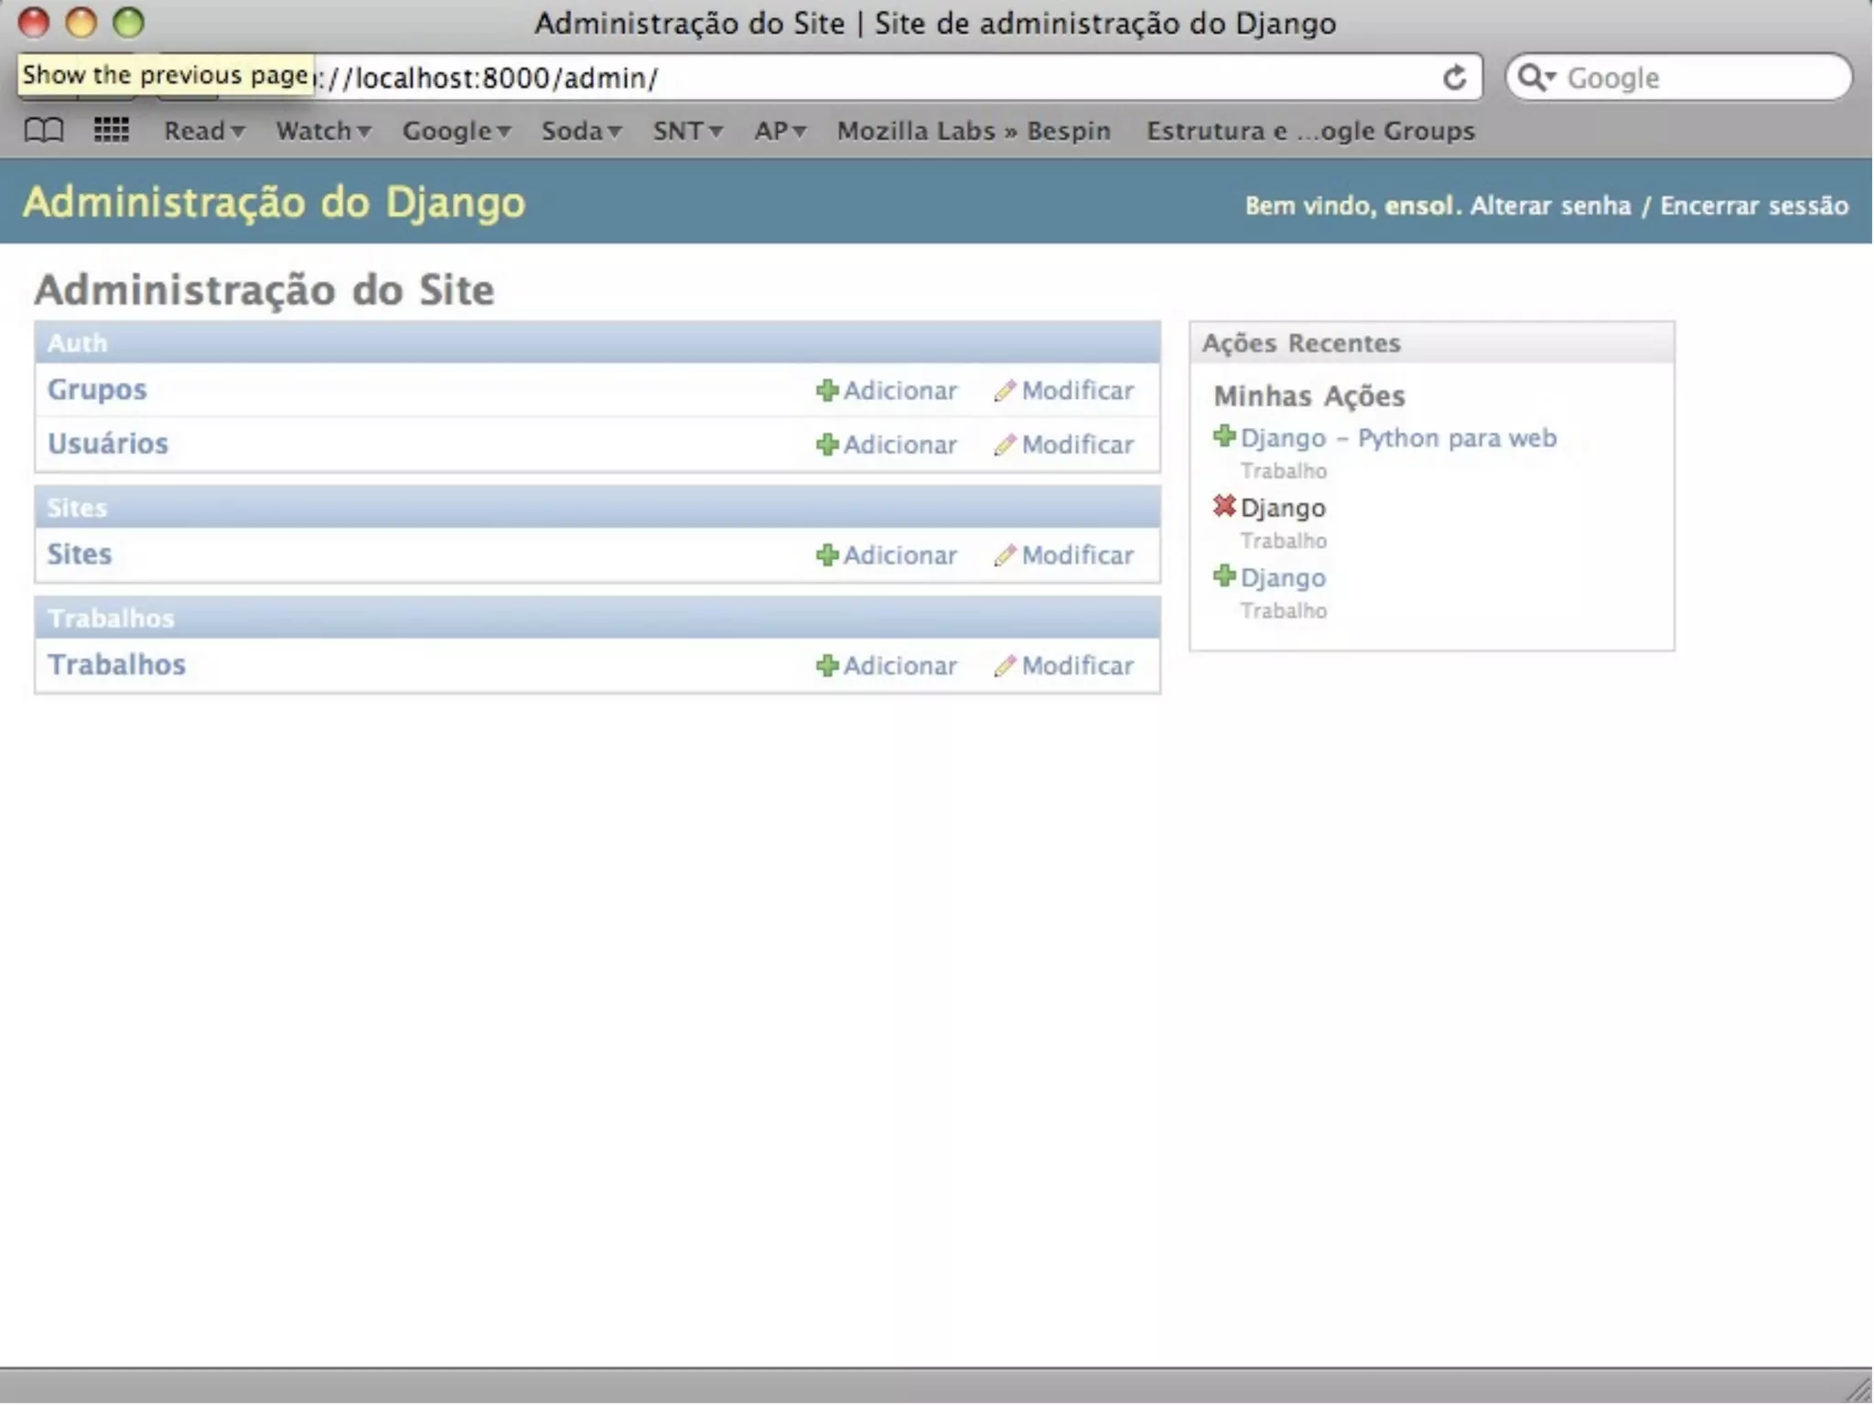This screenshot has width=1874, height=1405.
Task: Open the Top Sites grid icon
Action: click(112, 131)
